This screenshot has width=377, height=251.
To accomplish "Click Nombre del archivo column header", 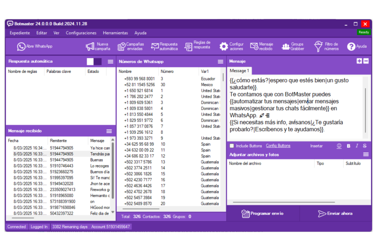I will pyautogui.click(x=245, y=164).
